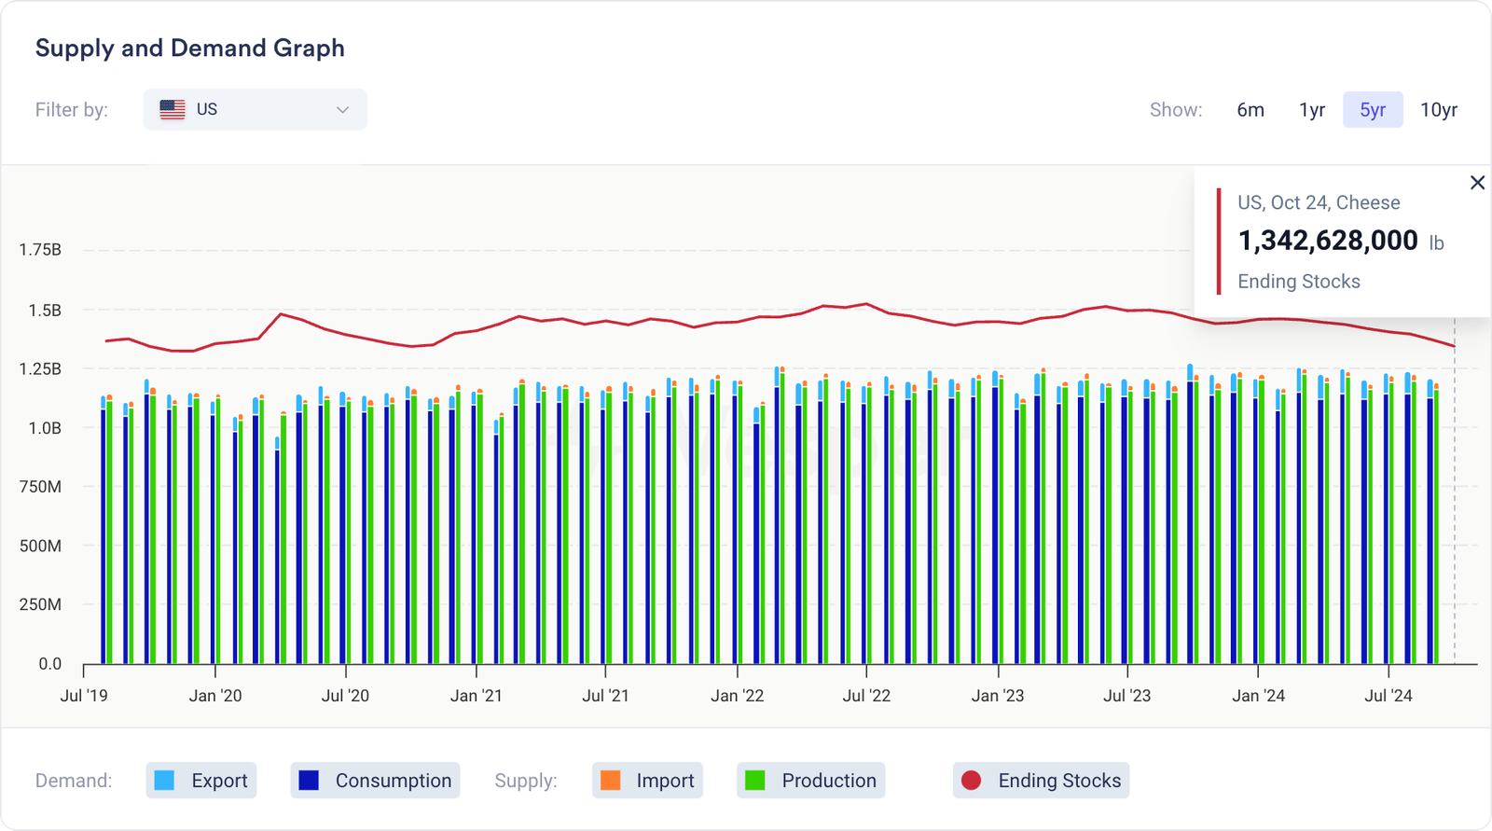
Task: Show the 10yr time range
Action: [1438, 110]
